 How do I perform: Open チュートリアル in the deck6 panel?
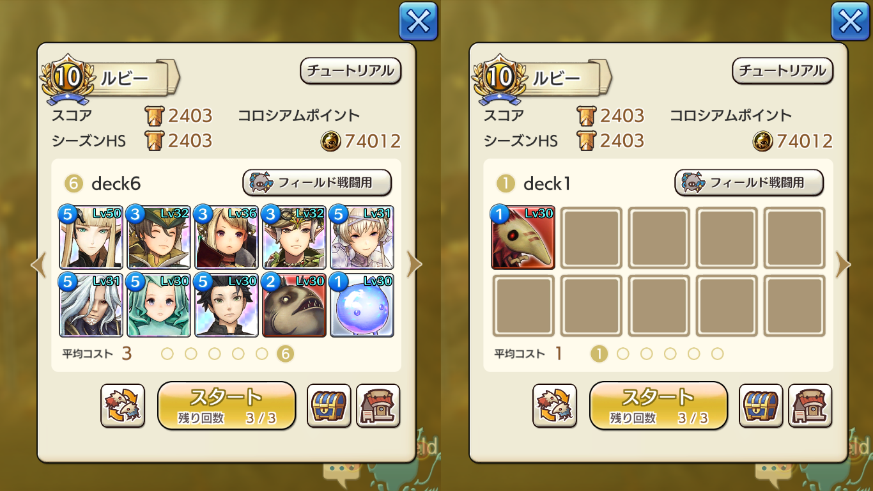point(350,71)
